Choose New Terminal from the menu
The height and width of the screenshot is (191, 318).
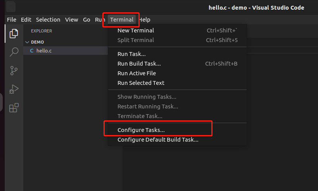coord(136,30)
